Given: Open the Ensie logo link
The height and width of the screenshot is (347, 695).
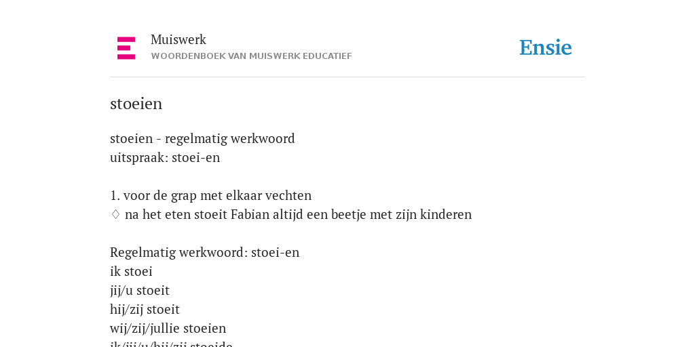Looking at the screenshot, I should coord(545,47).
